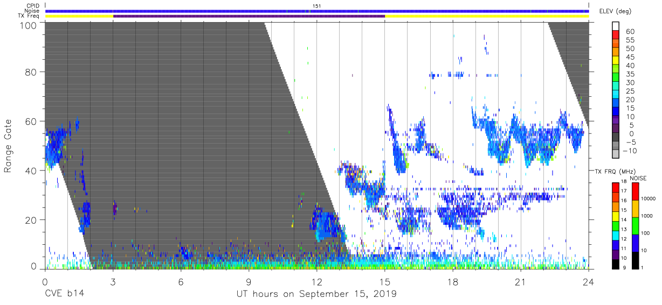
Task: Click the 'TX Freq' row label at top left
Action: click(29, 16)
